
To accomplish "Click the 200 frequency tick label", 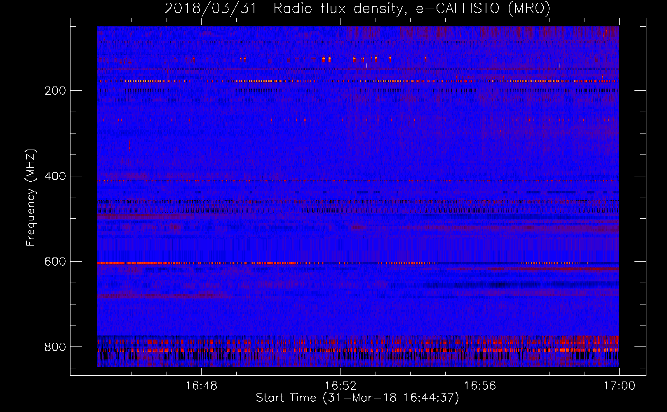I will pos(55,91).
